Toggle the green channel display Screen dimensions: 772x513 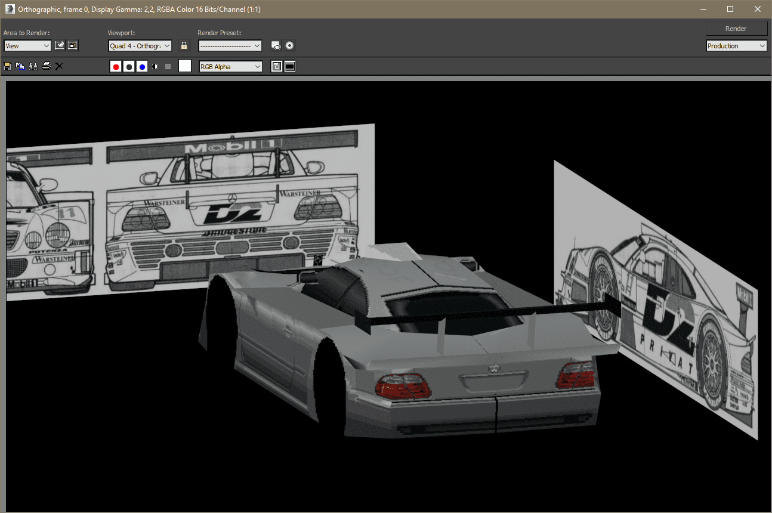(x=129, y=67)
